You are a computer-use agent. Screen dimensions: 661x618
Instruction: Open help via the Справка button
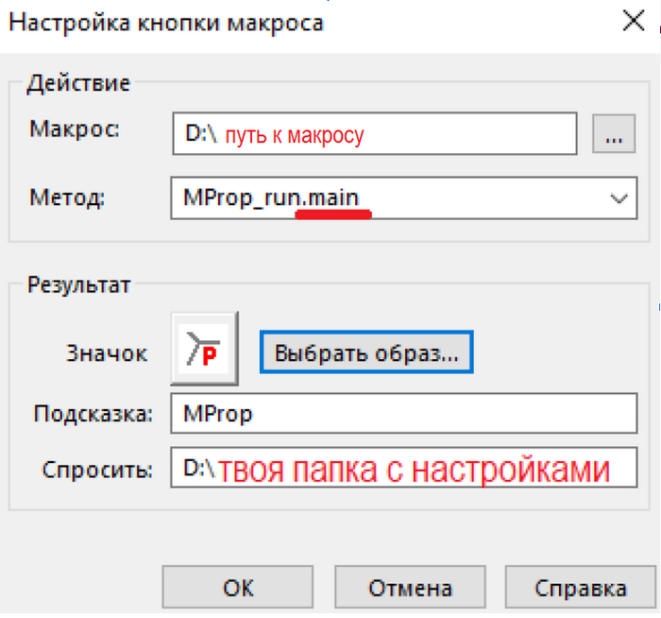[x=580, y=588]
